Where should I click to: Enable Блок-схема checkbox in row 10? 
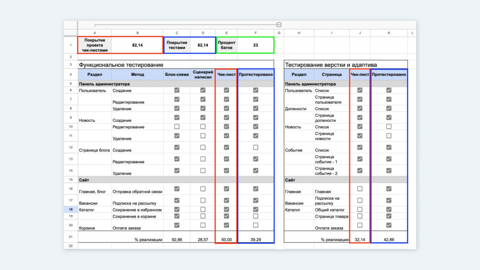pyautogui.click(x=177, y=126)
